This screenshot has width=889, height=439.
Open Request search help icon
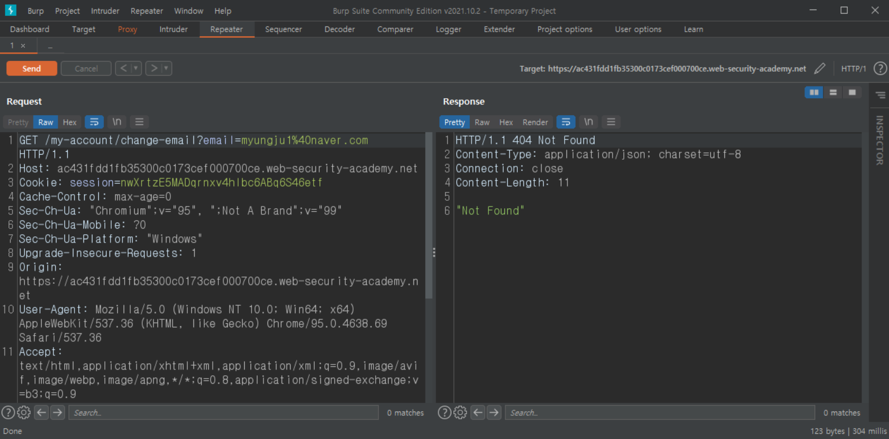point(8,412)
